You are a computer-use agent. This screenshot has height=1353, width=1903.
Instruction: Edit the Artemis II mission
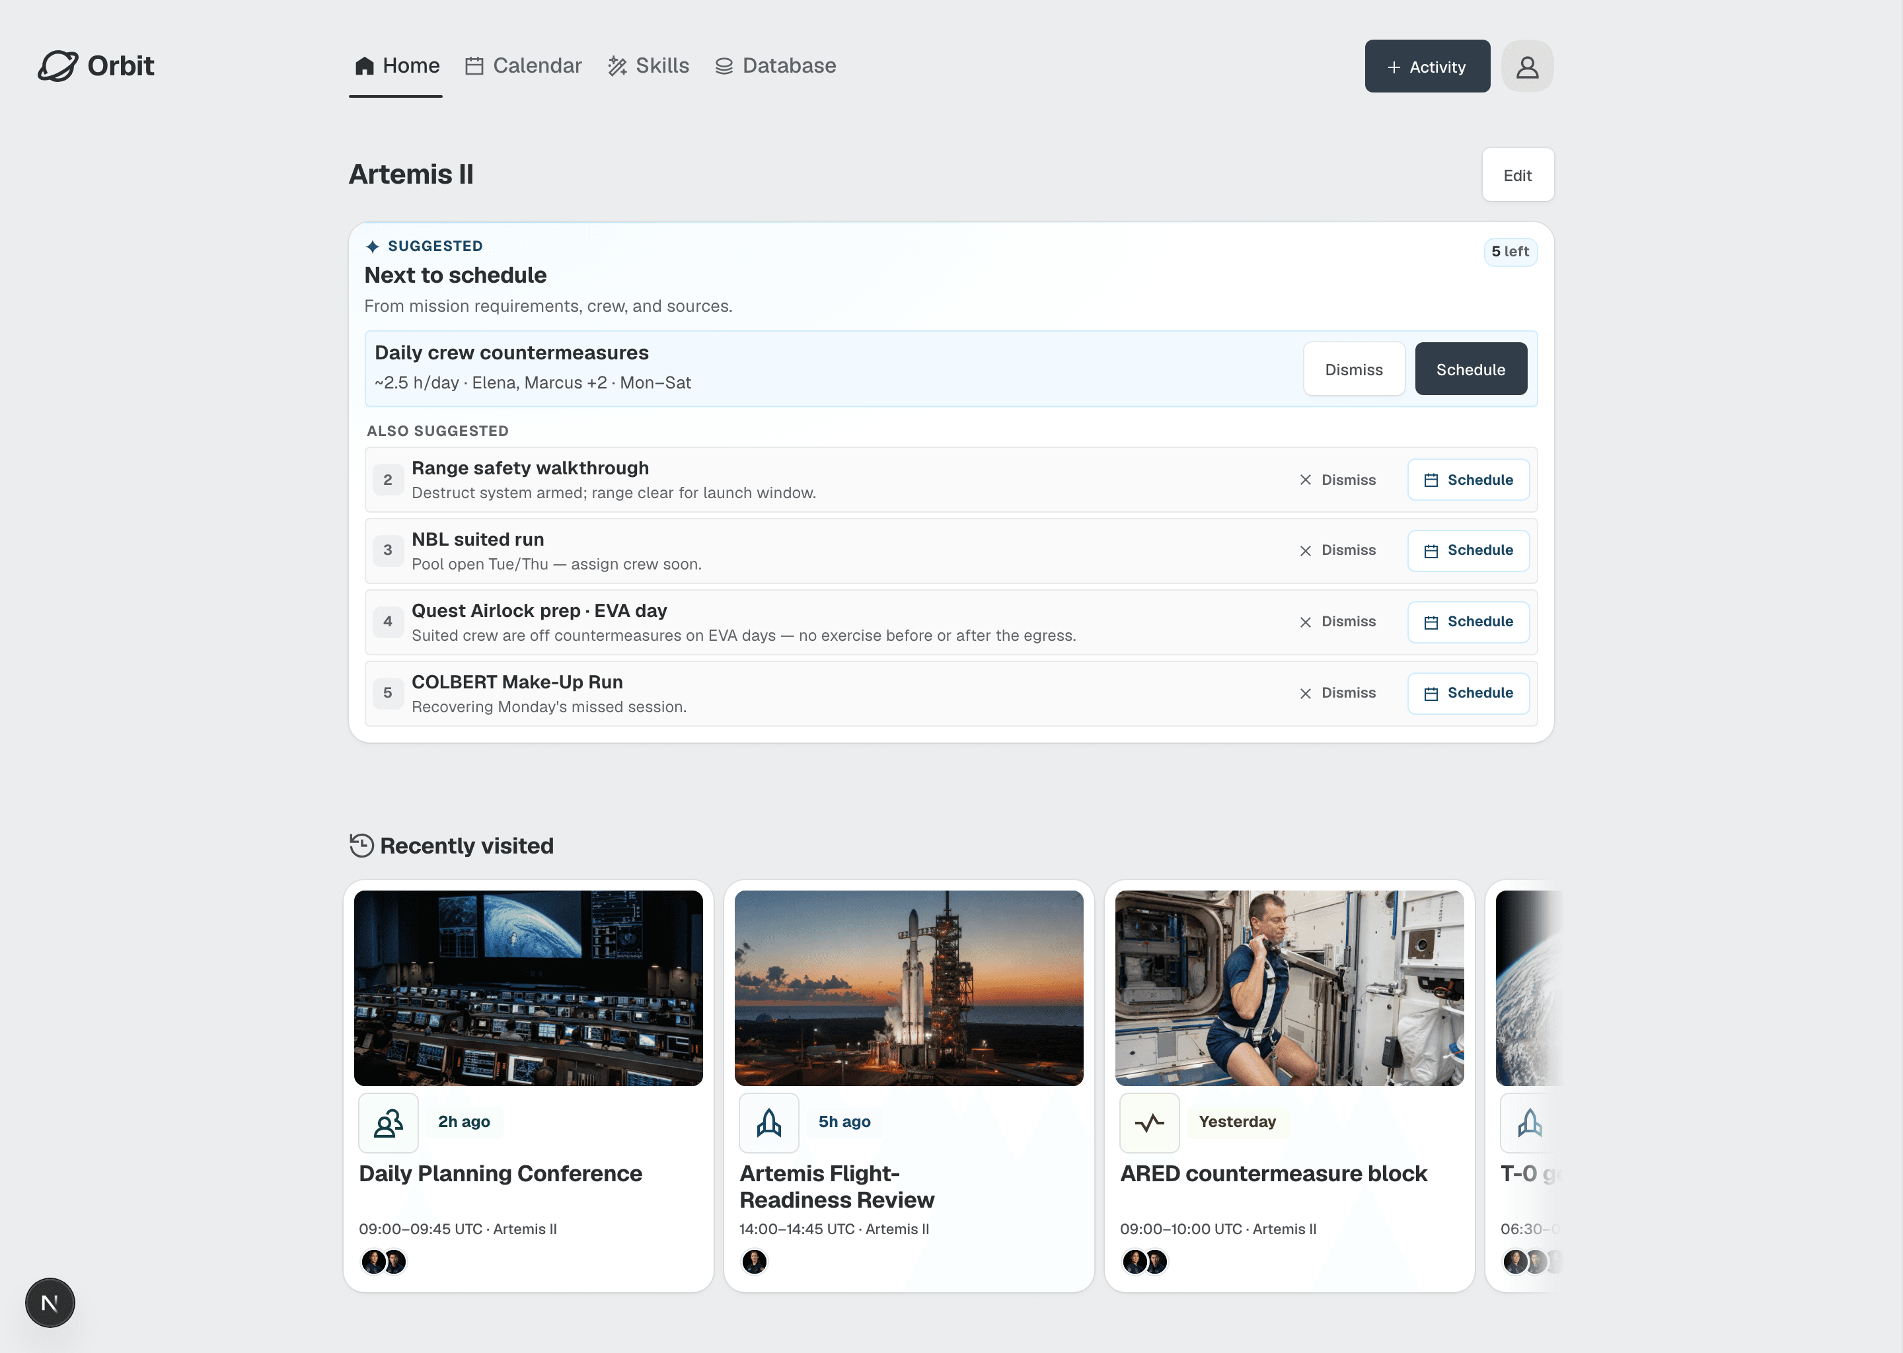[x=1516, y=175]
